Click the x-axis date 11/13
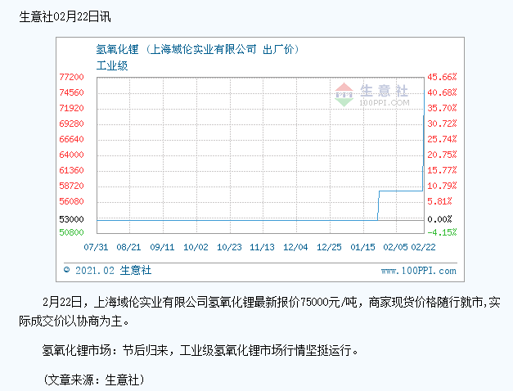 (262, 247)
